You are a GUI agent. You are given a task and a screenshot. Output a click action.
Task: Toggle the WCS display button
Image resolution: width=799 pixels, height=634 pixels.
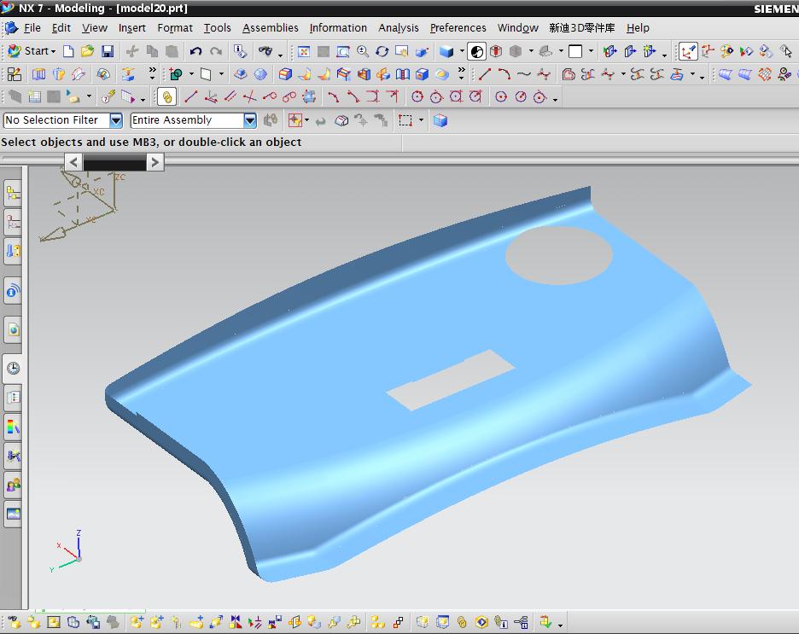(x=688, y=51)
